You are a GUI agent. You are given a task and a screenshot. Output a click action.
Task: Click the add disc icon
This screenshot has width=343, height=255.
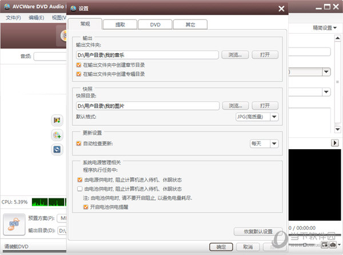click(x=57, y=135)
